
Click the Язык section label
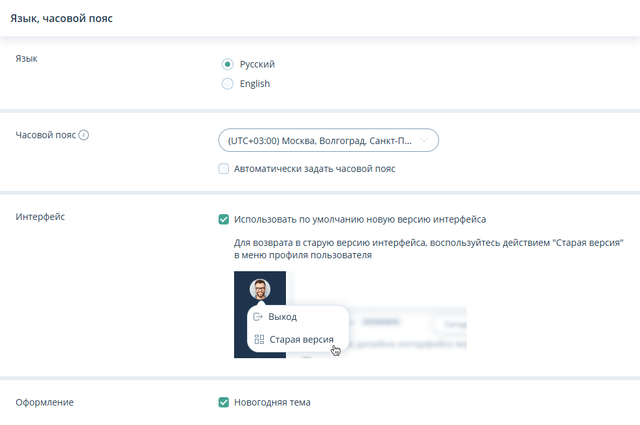click(27, 58)
